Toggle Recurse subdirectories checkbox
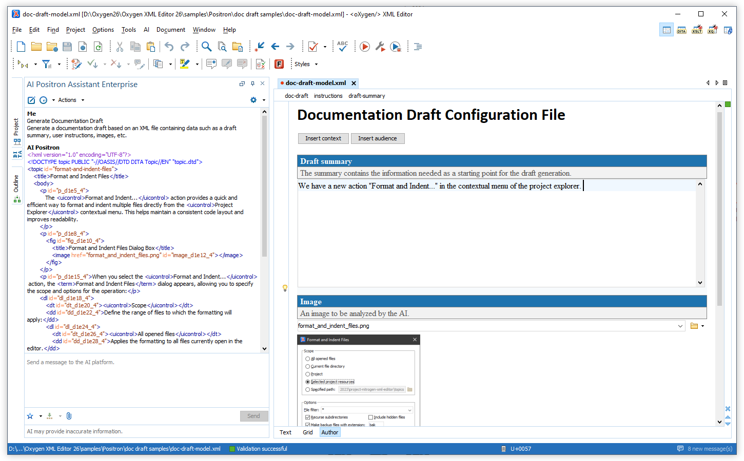Viewport: 744px width, 461px height. [307, 417]
